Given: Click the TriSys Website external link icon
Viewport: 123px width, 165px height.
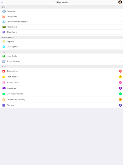Looking at the screenshot, I should 4,61.
